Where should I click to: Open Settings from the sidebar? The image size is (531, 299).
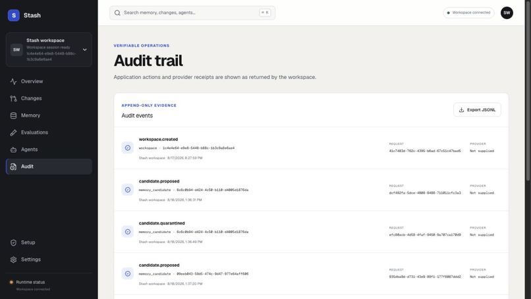point(49,259)
